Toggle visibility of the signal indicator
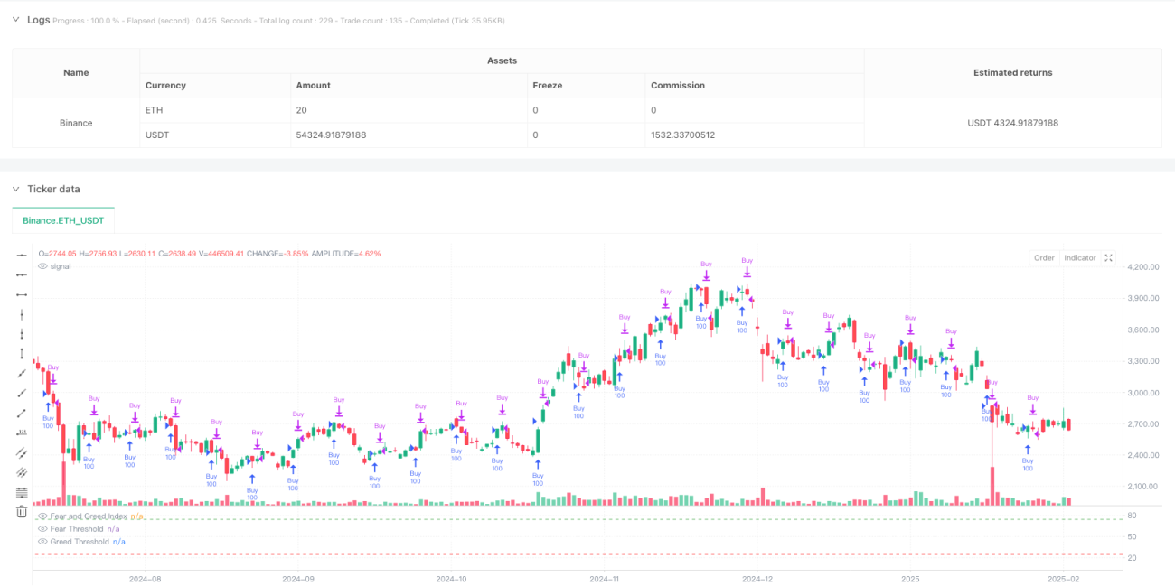This screenshot has width=1175, height=586. point(42,266)
